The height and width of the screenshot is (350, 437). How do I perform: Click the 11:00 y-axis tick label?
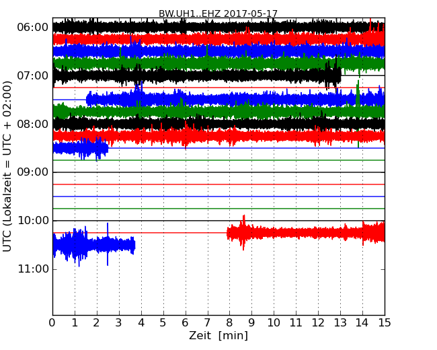pyautogui.click(x=32, y=269)
